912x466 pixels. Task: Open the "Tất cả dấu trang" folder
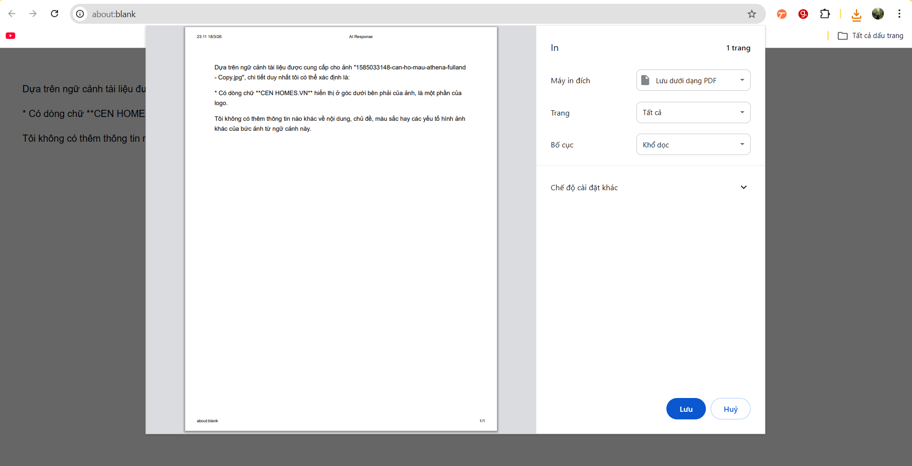pyautogui.click(x=871, y=36)
